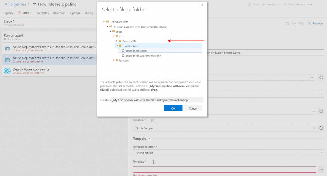Screen dimensions: 327x176
Task: Collapse the FunctionApp folder node
Action: pos(117,46)
